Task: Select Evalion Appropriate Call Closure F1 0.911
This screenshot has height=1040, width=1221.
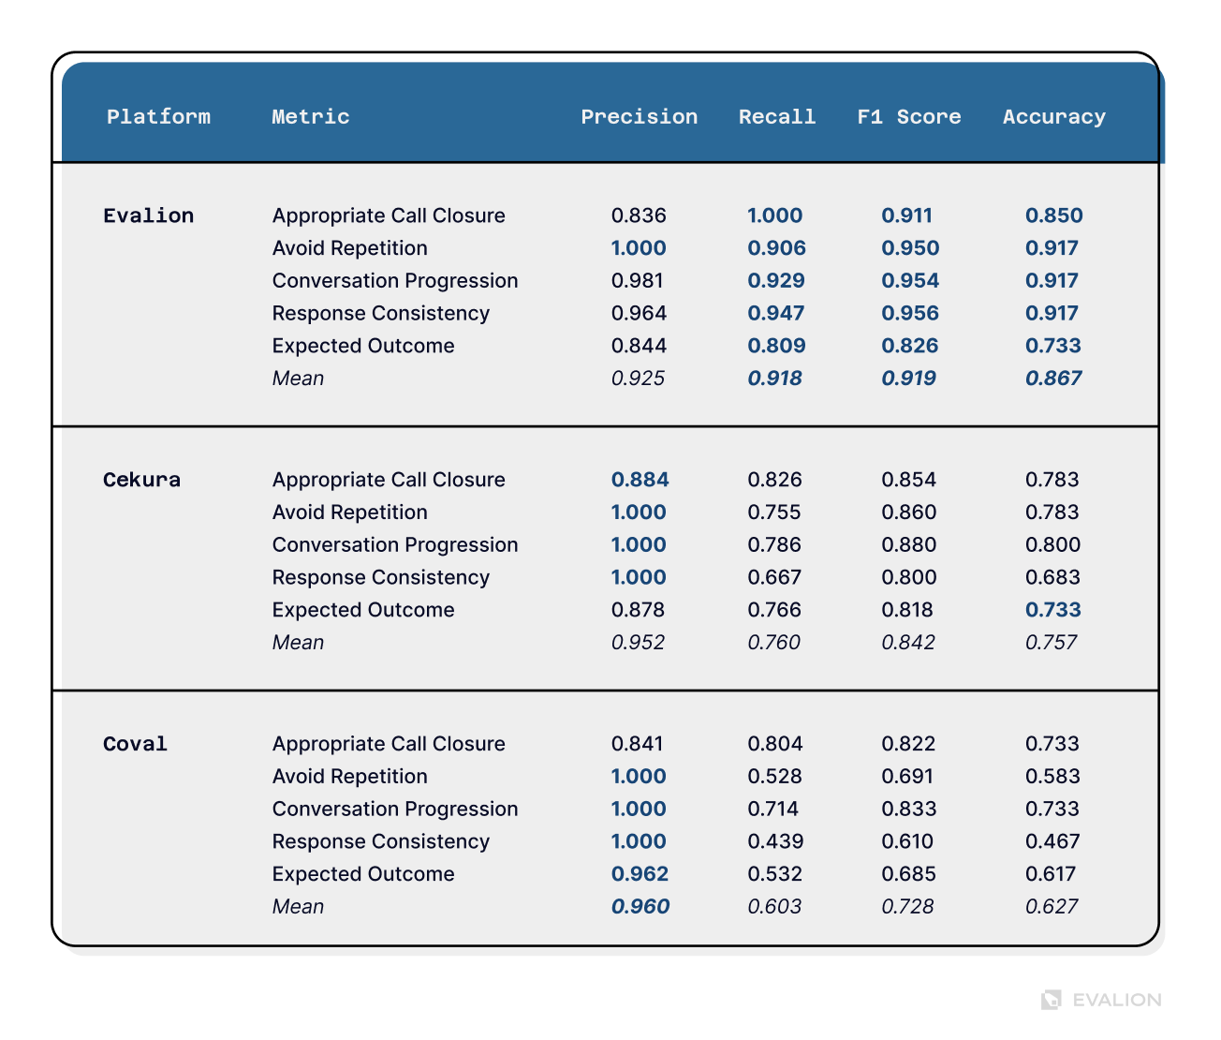Action: 906,215
